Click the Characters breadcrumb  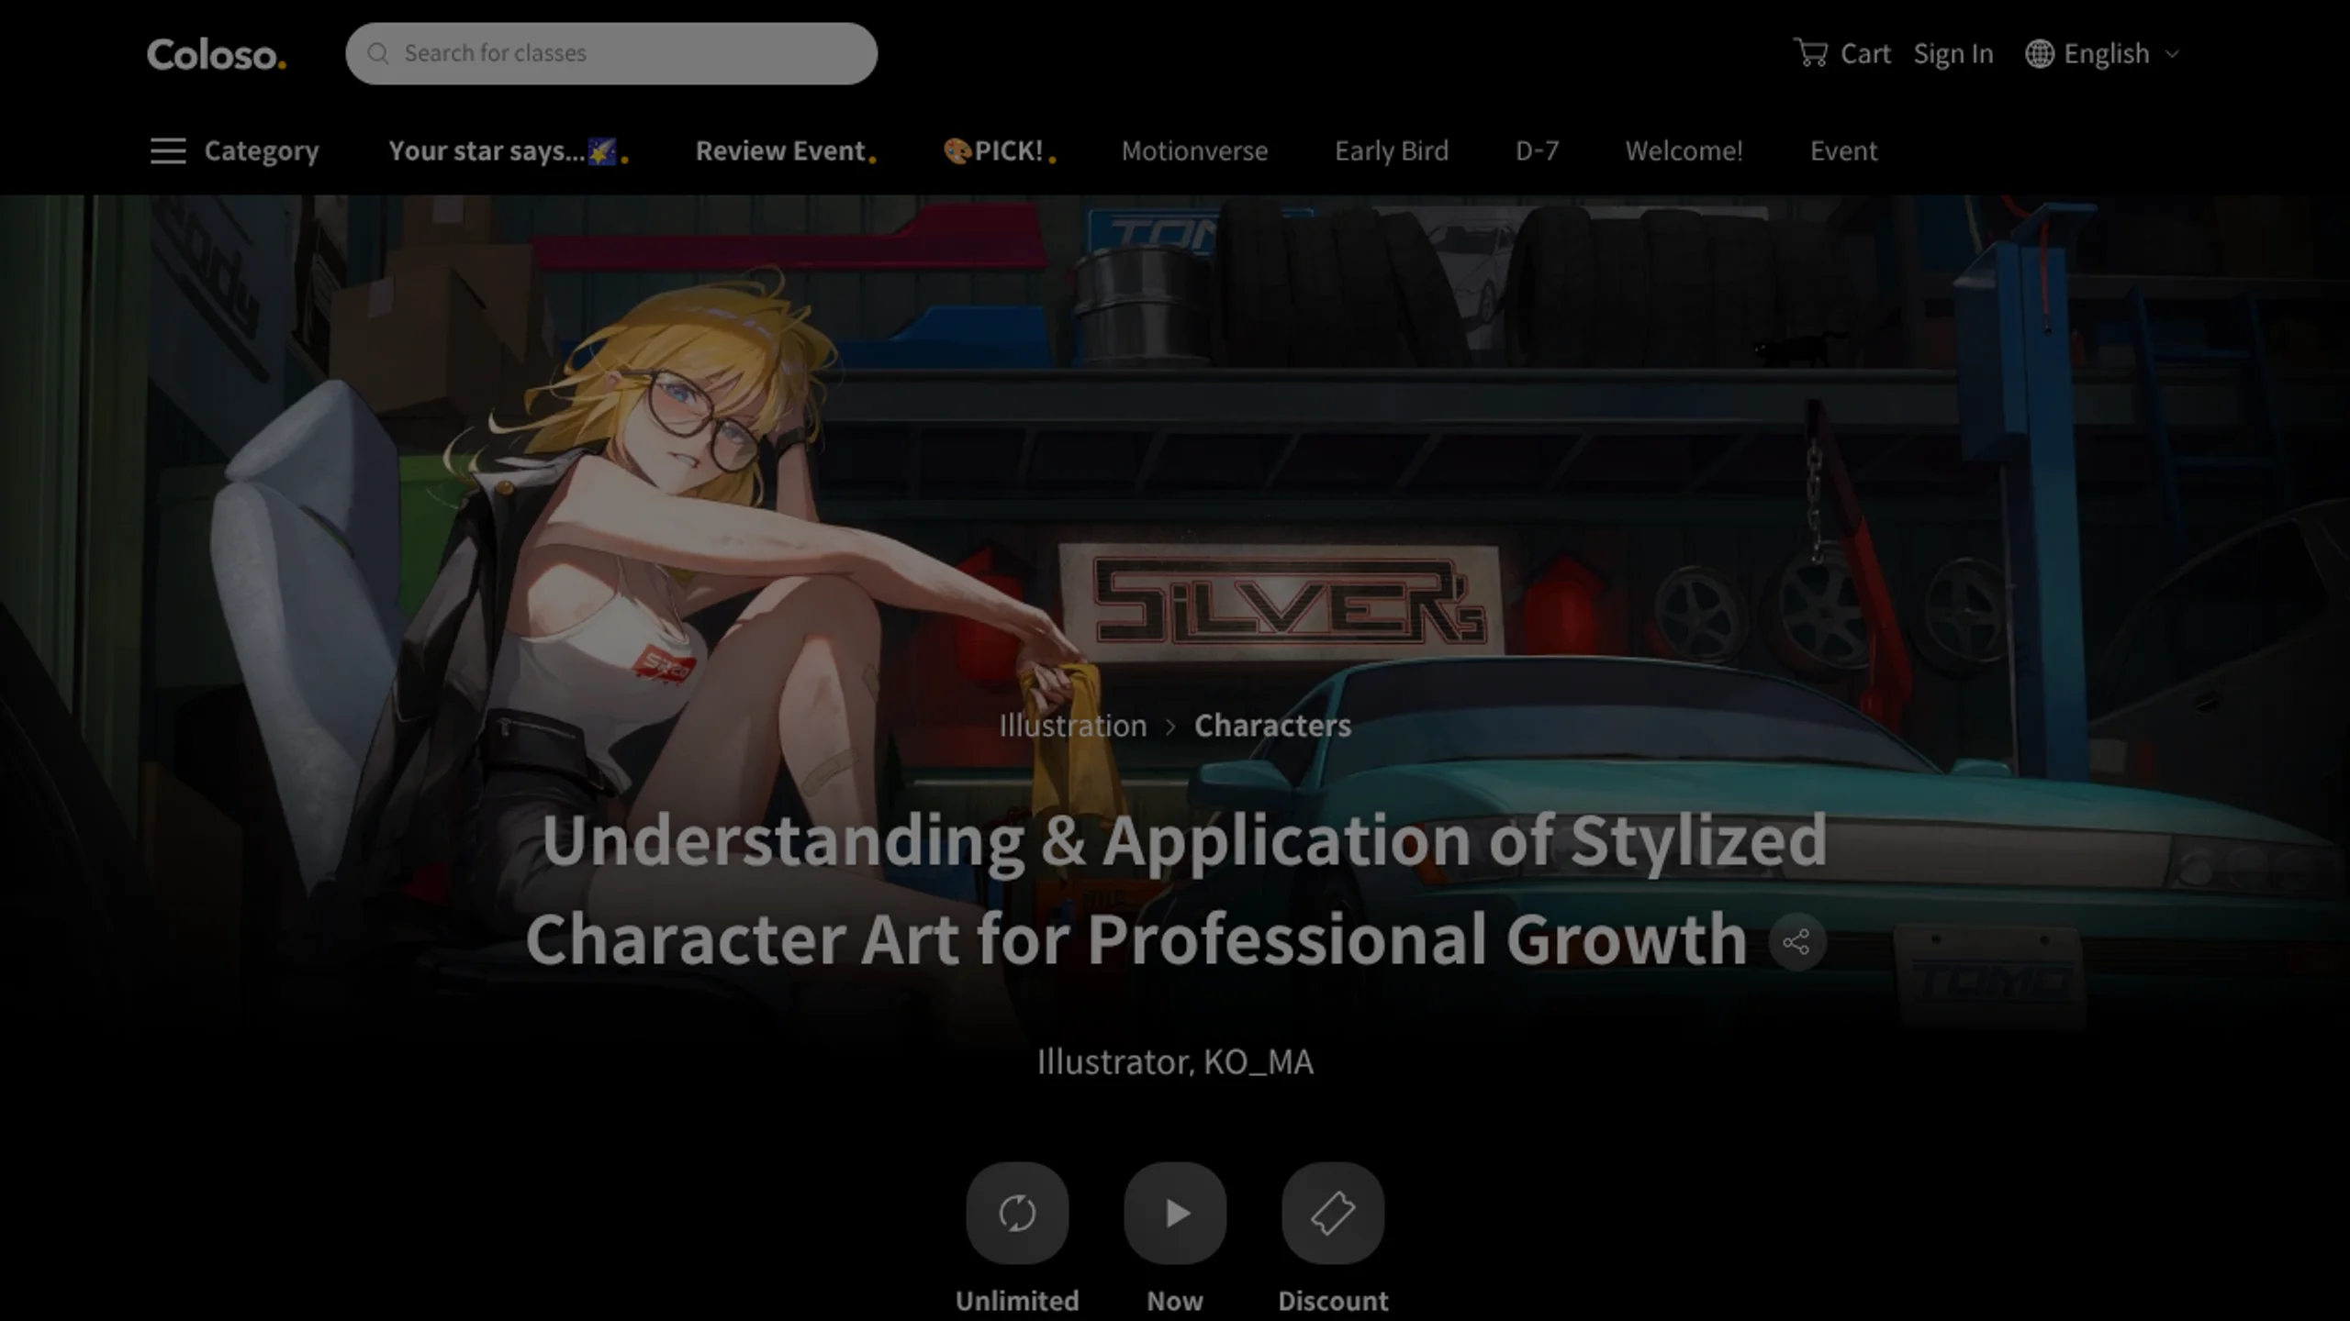1272,726
